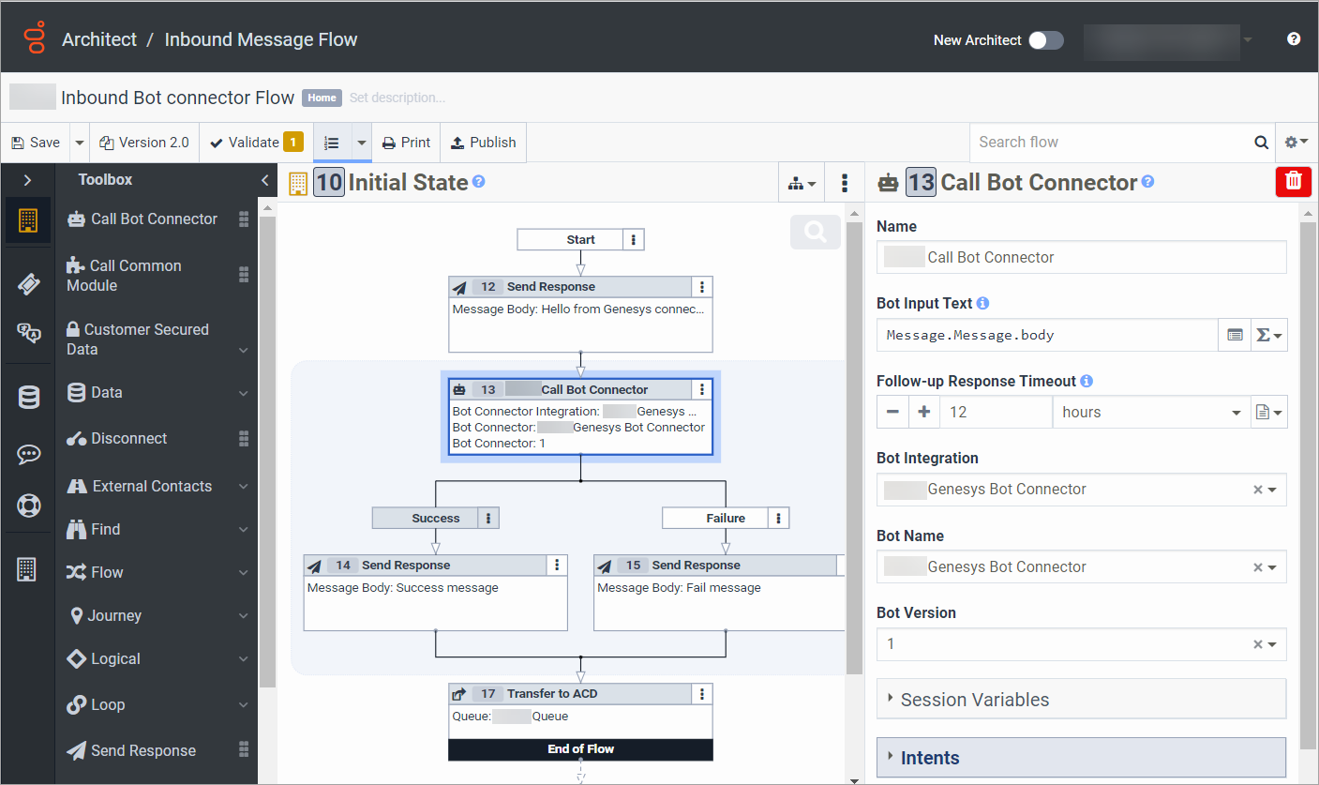Click the search magnifier icon

point(1262,143)
